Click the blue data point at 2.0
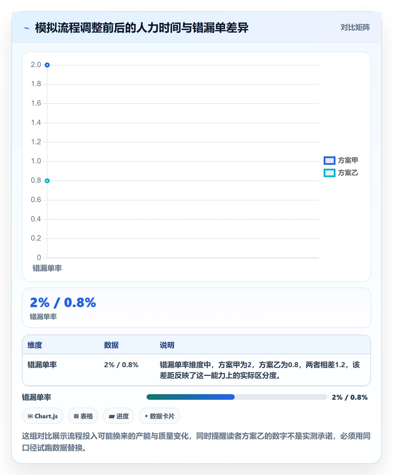The width and height of the screenshot is (393, 475). click(47, 65)
